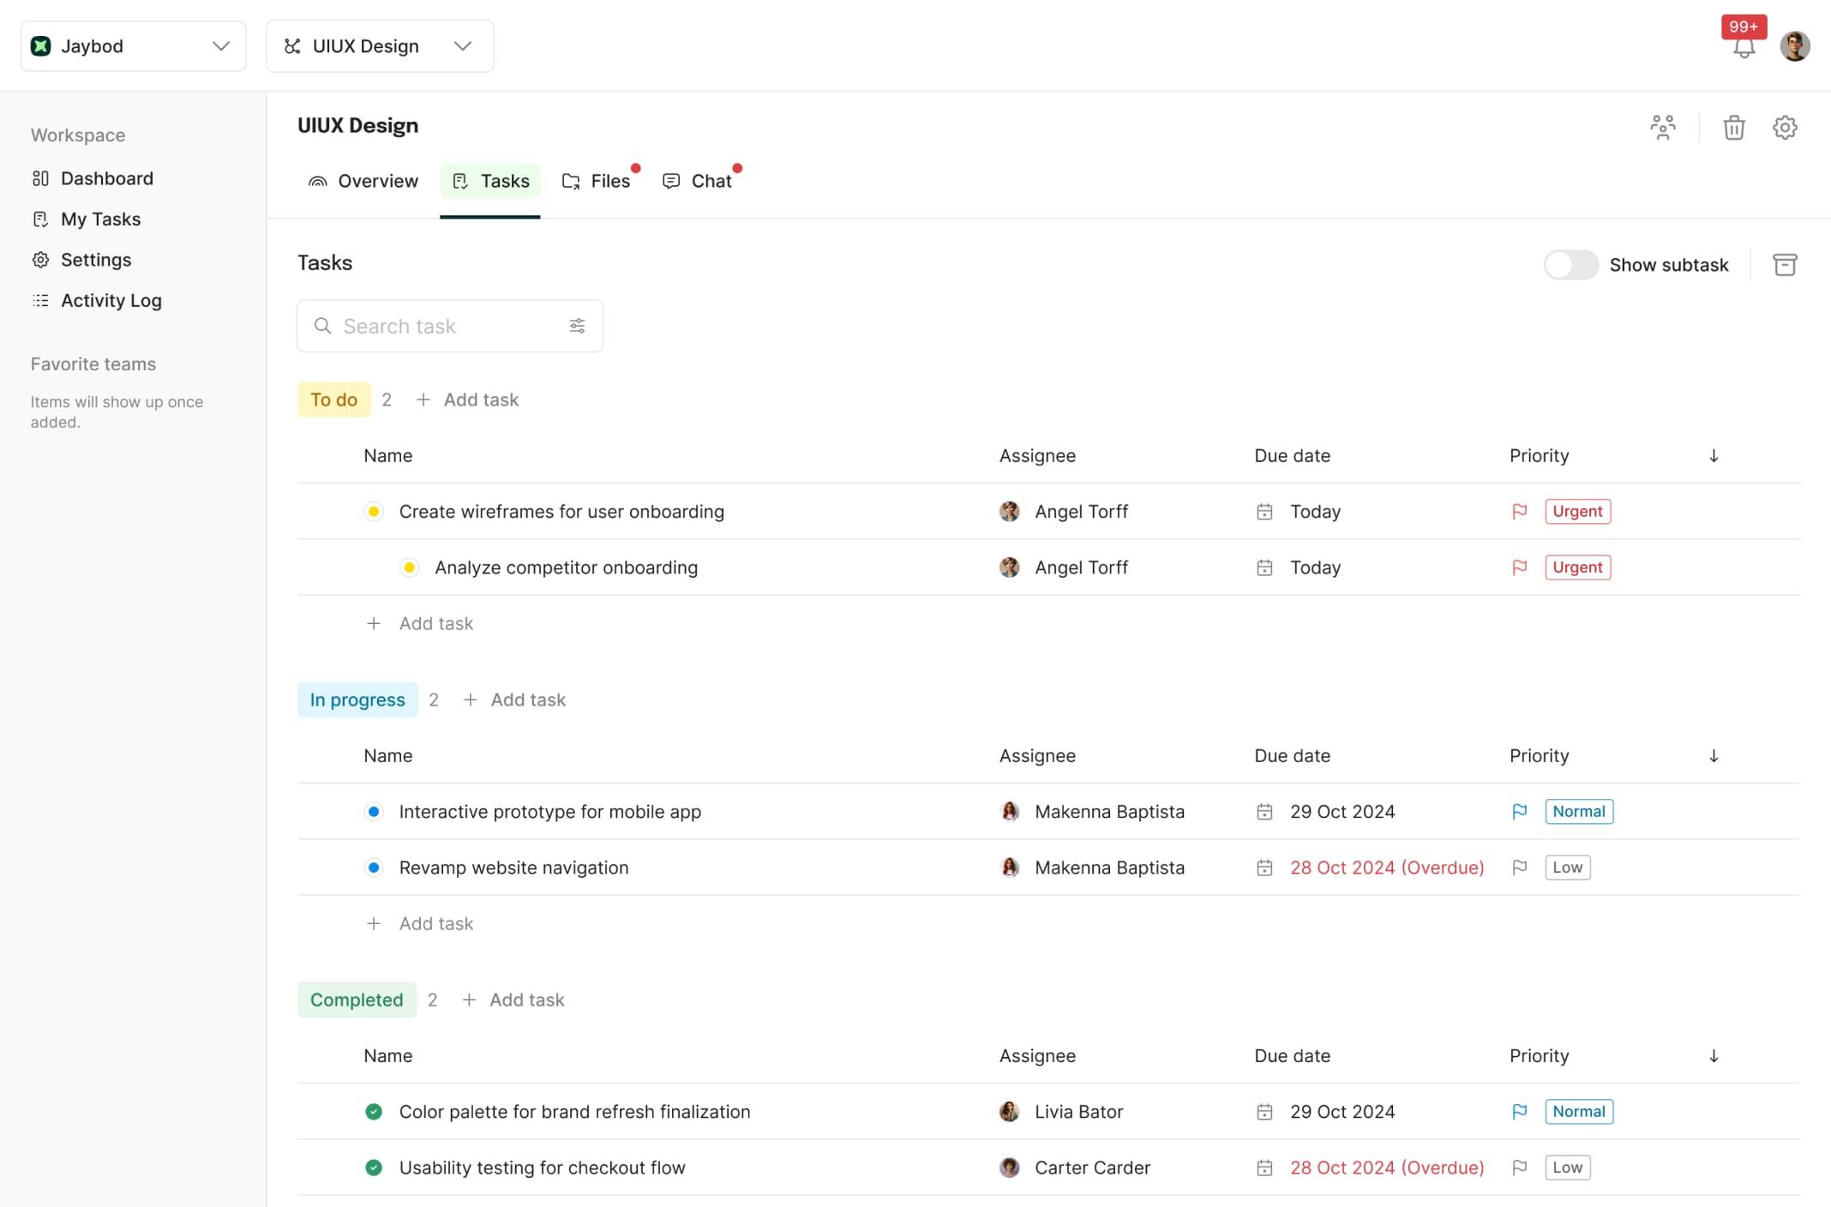
Task: Click the archive icon next to Show subtask
Action: click(1785, 264)
